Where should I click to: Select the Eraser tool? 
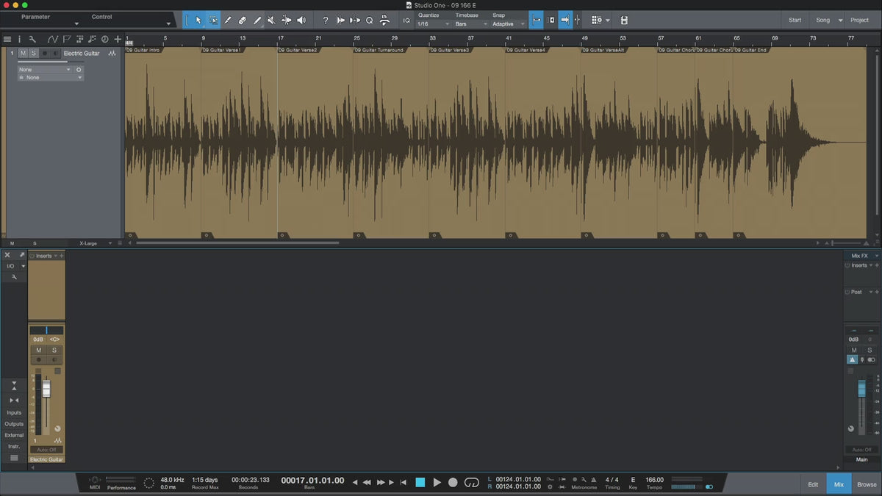click(x=243, y=21)
